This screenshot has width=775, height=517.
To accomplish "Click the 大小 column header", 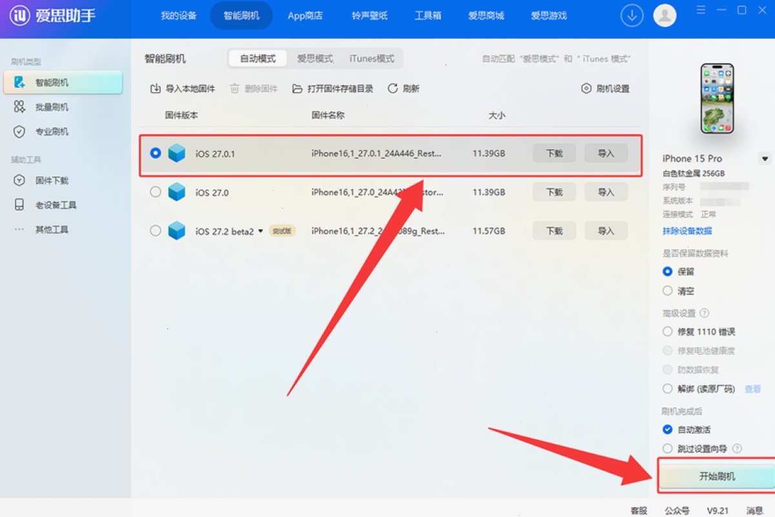I will pyautogui.click(x=497, y=115).
